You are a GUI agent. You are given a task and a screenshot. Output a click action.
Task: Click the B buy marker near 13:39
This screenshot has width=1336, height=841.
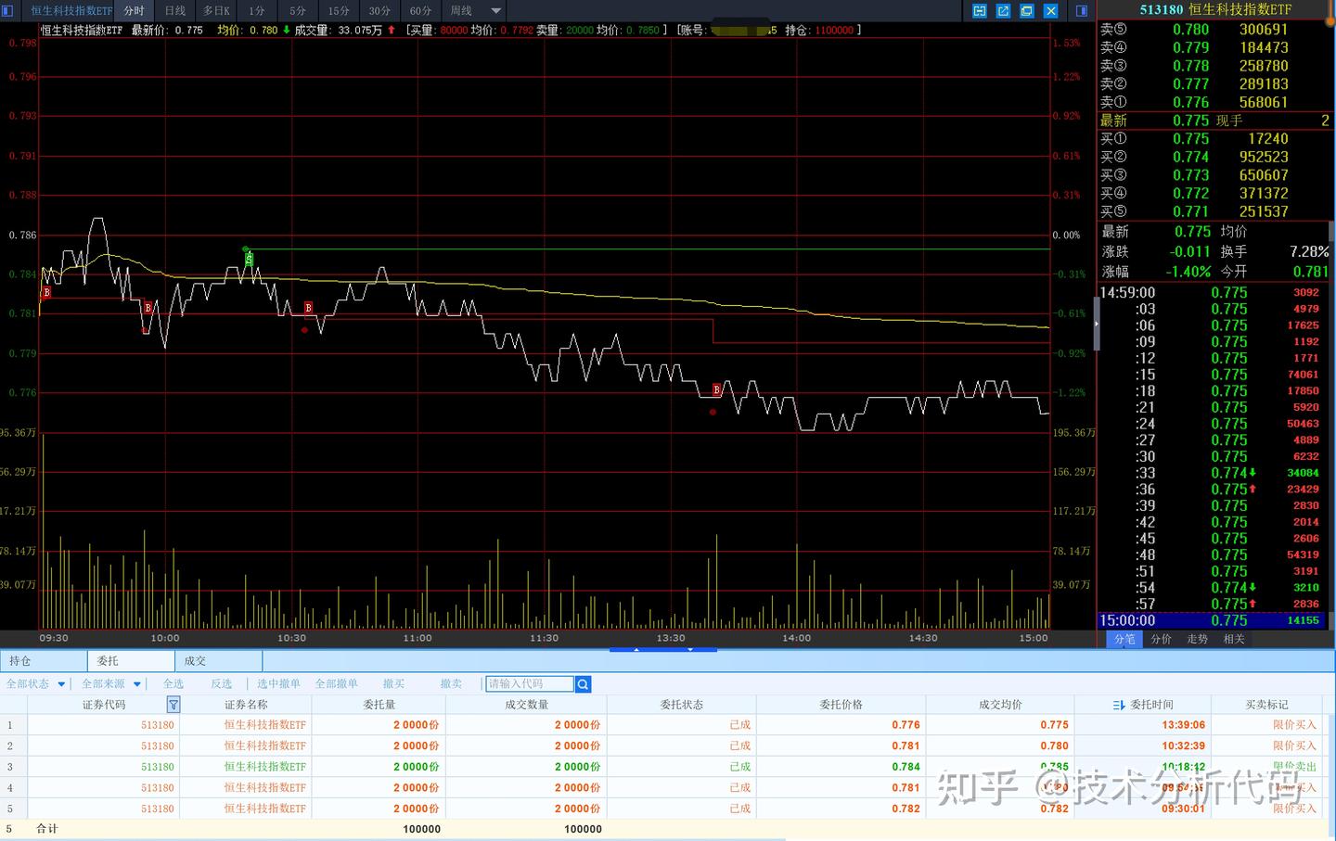(x=716, y=389)
